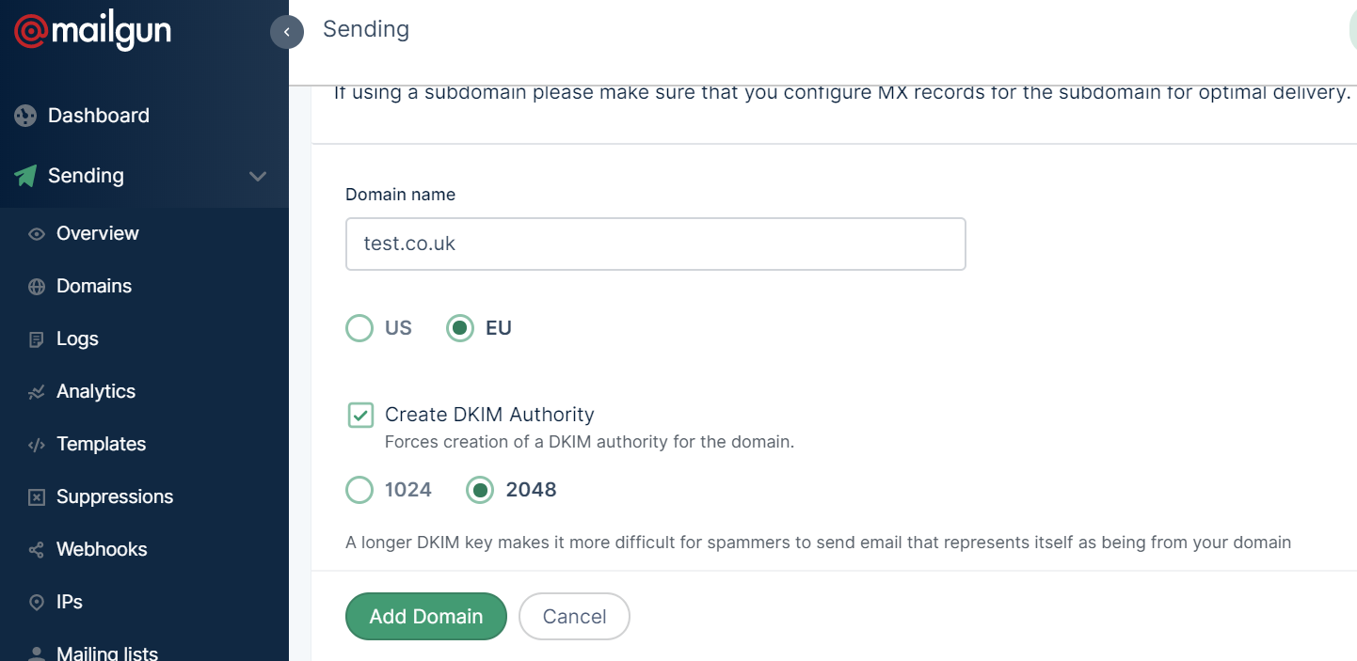Screen dimensions: 1357x661
Task: Click the Suppressions icon in sidebar
Action: pyautogui.click(x=37, y=497)
